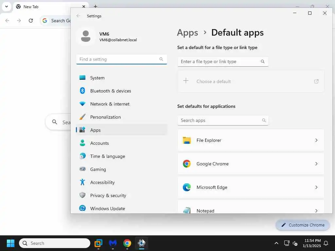Select the Apps category icon
The height and width of the screenshot is (251, 335).
82,130
